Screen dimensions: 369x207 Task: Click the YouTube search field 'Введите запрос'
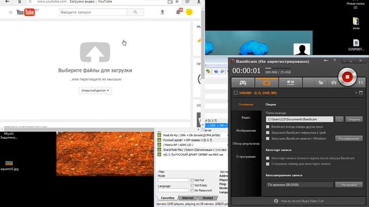coord(93,12)
